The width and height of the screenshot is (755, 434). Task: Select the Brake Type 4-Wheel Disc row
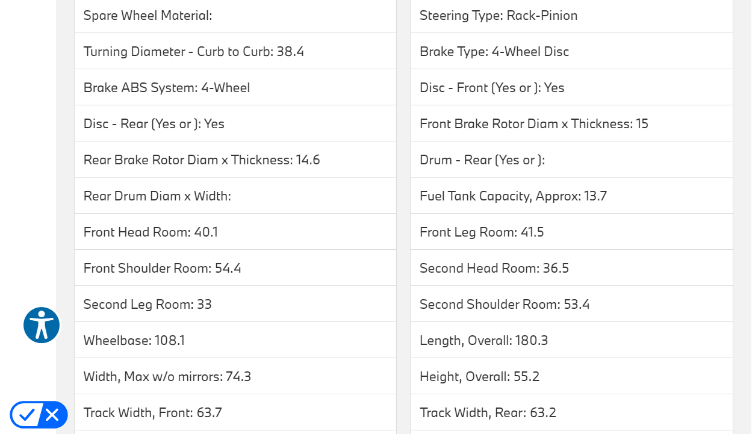tap(494, 52)
